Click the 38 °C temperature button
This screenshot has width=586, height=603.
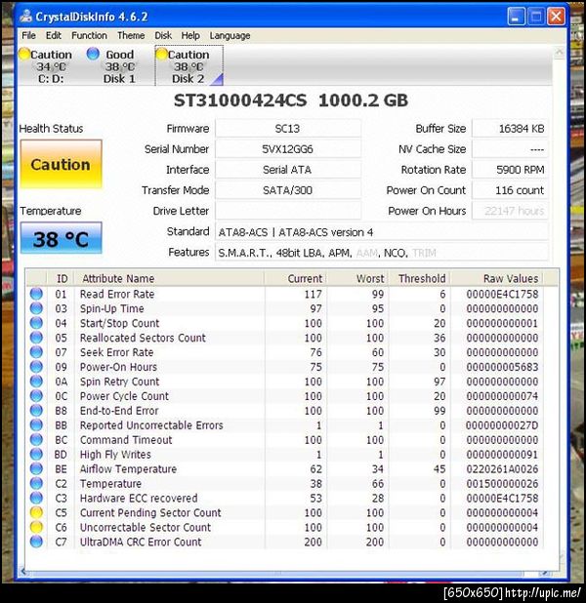[61, 238]
